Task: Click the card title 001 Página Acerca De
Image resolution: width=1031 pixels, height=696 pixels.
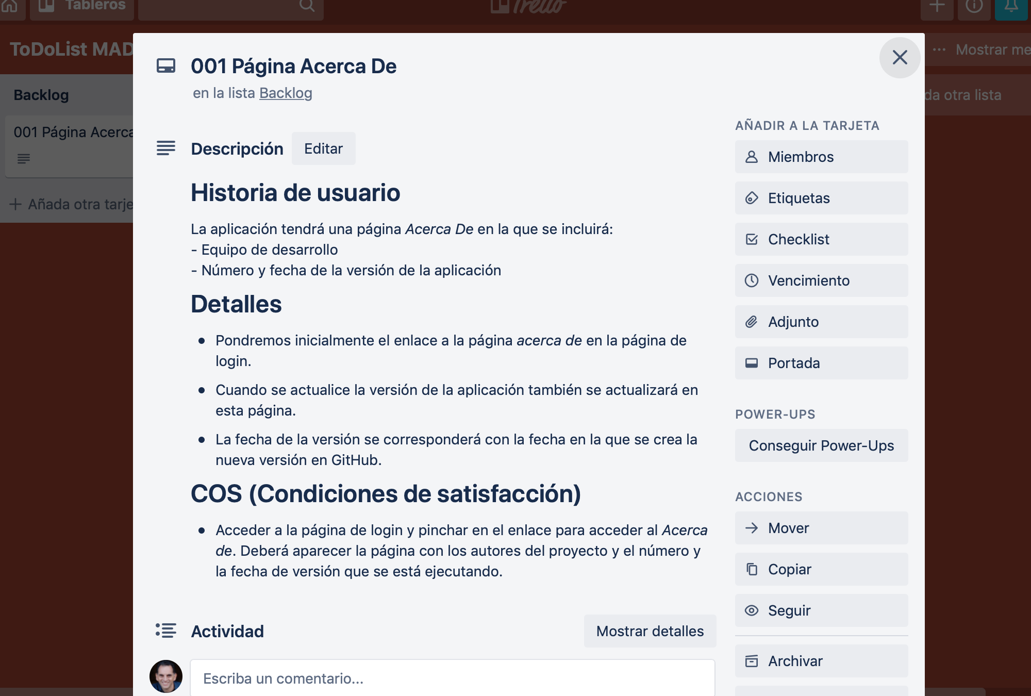Action: 293,66
